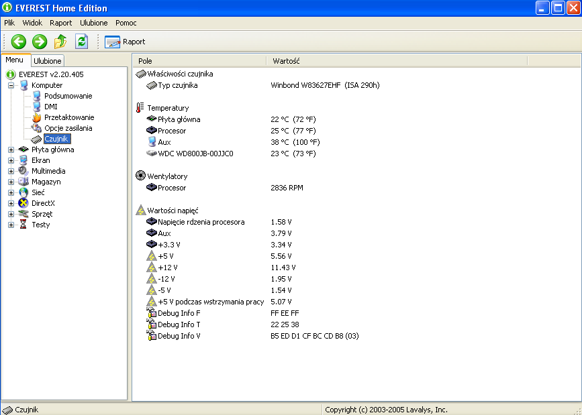Screen dimensions: 582x415
Task: Open the Raport wizard toolbar button
Action: [x=125, y=42]
